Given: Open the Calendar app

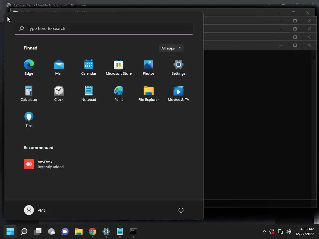Looking at the screenshot, I should coord(89,68).
